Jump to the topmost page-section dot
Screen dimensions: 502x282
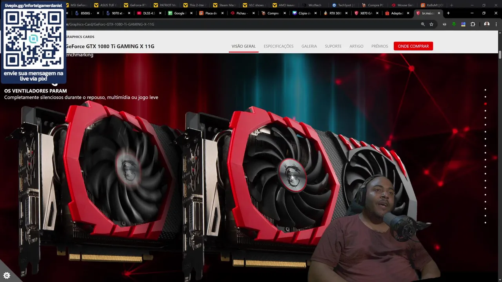click(x=485, y=90)
